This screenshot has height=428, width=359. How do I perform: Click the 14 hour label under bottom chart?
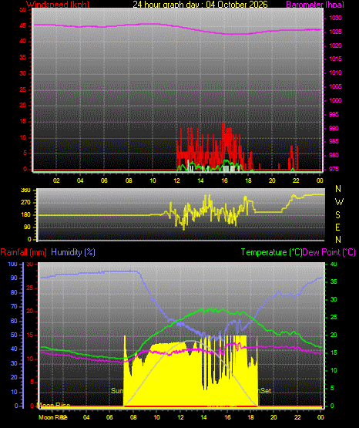point(203,417)
